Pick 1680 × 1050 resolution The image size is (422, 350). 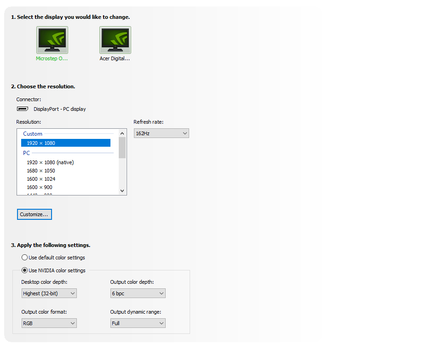point(41,171)
